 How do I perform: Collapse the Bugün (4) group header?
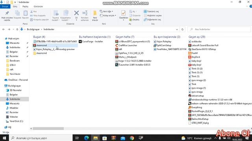39,37
